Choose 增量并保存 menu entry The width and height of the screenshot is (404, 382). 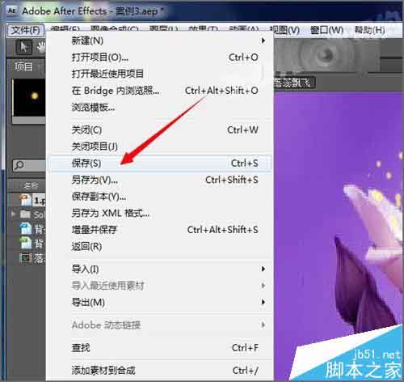[159, 230]
